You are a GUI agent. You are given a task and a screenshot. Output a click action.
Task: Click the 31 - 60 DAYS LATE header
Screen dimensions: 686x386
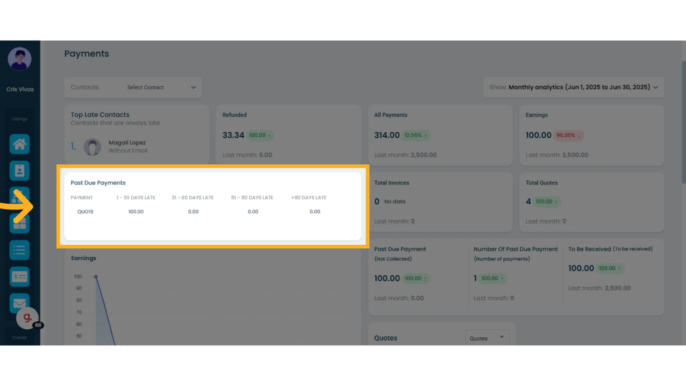coord(192,197)
